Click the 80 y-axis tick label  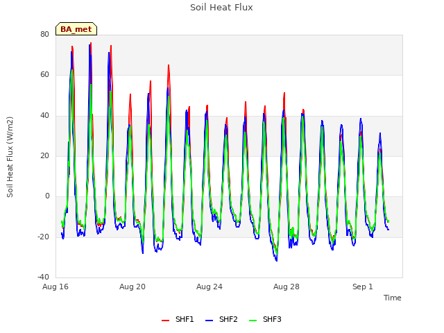(44, 34)
